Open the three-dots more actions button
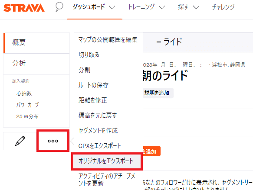This screenshot has width=253, height=190. click(x=53, y=141)
